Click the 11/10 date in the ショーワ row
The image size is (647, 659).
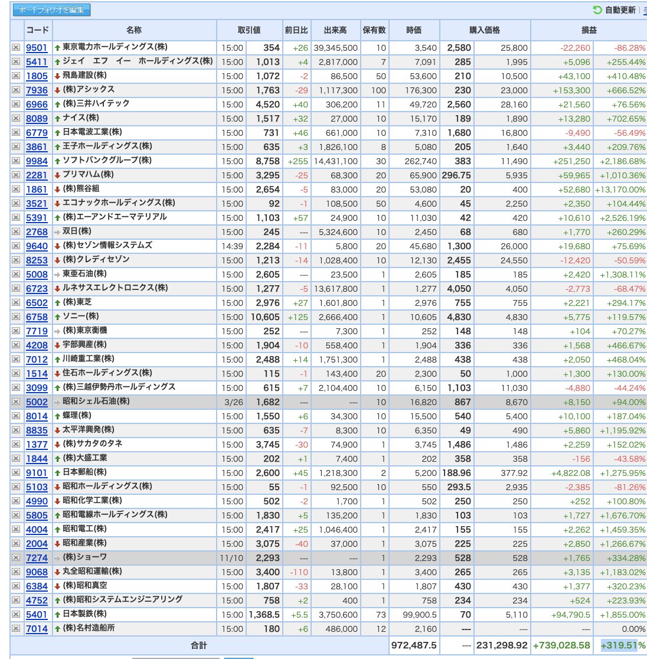[x=231, y=558]
